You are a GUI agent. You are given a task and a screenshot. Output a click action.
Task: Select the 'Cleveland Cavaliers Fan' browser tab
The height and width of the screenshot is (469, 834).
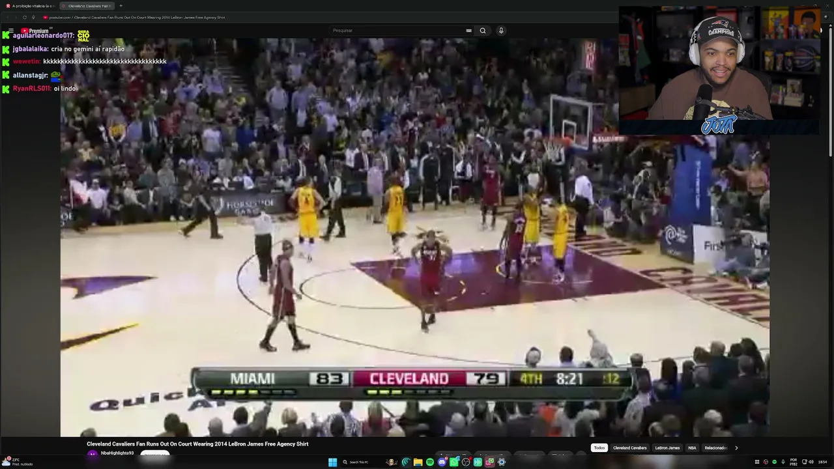coord(88,6)
